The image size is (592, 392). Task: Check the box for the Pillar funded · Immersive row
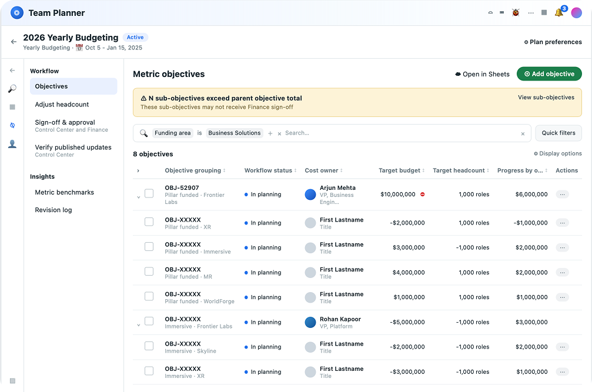(x=149, y=247)
